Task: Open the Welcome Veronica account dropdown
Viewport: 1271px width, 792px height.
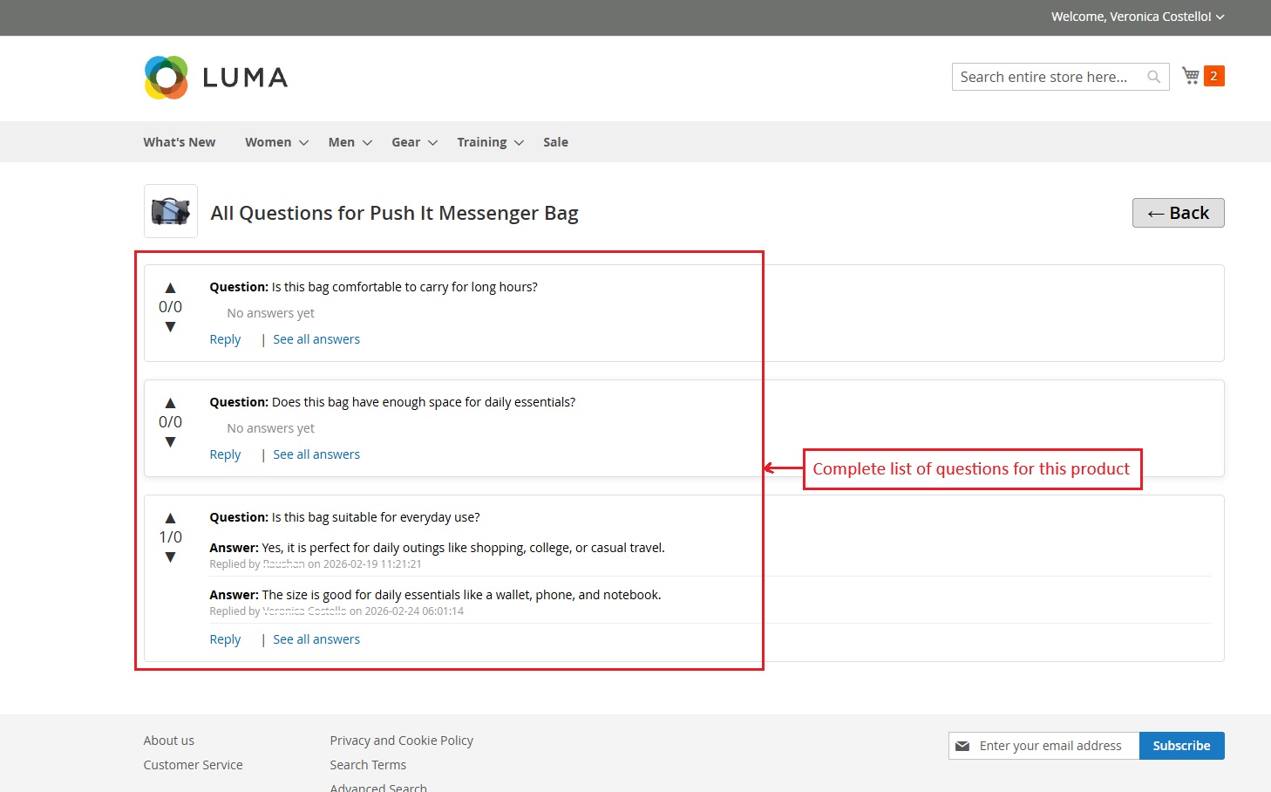Action: coord(1137,17)
